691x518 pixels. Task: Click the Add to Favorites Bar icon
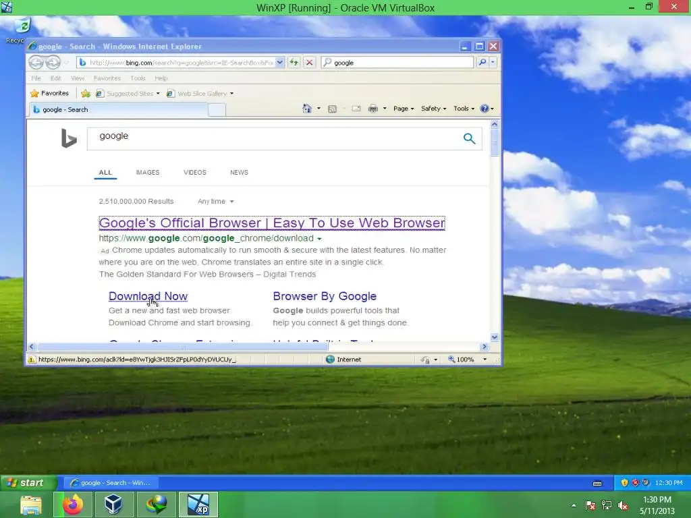click(x=86, y=93)
